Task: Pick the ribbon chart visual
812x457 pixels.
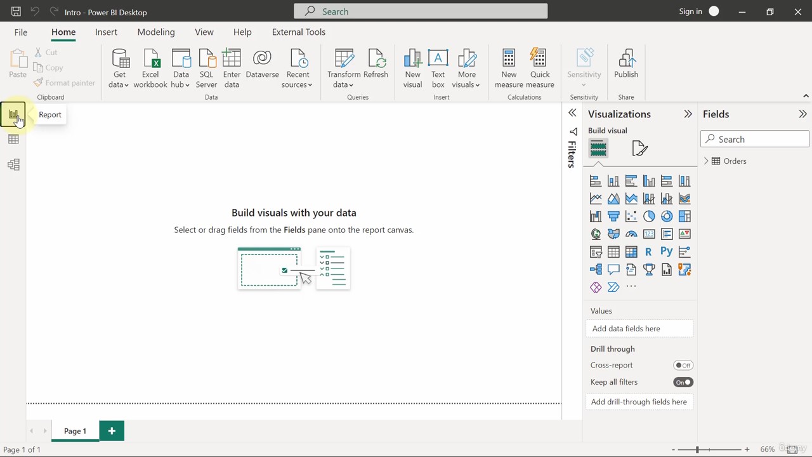Action: [684, 199]
